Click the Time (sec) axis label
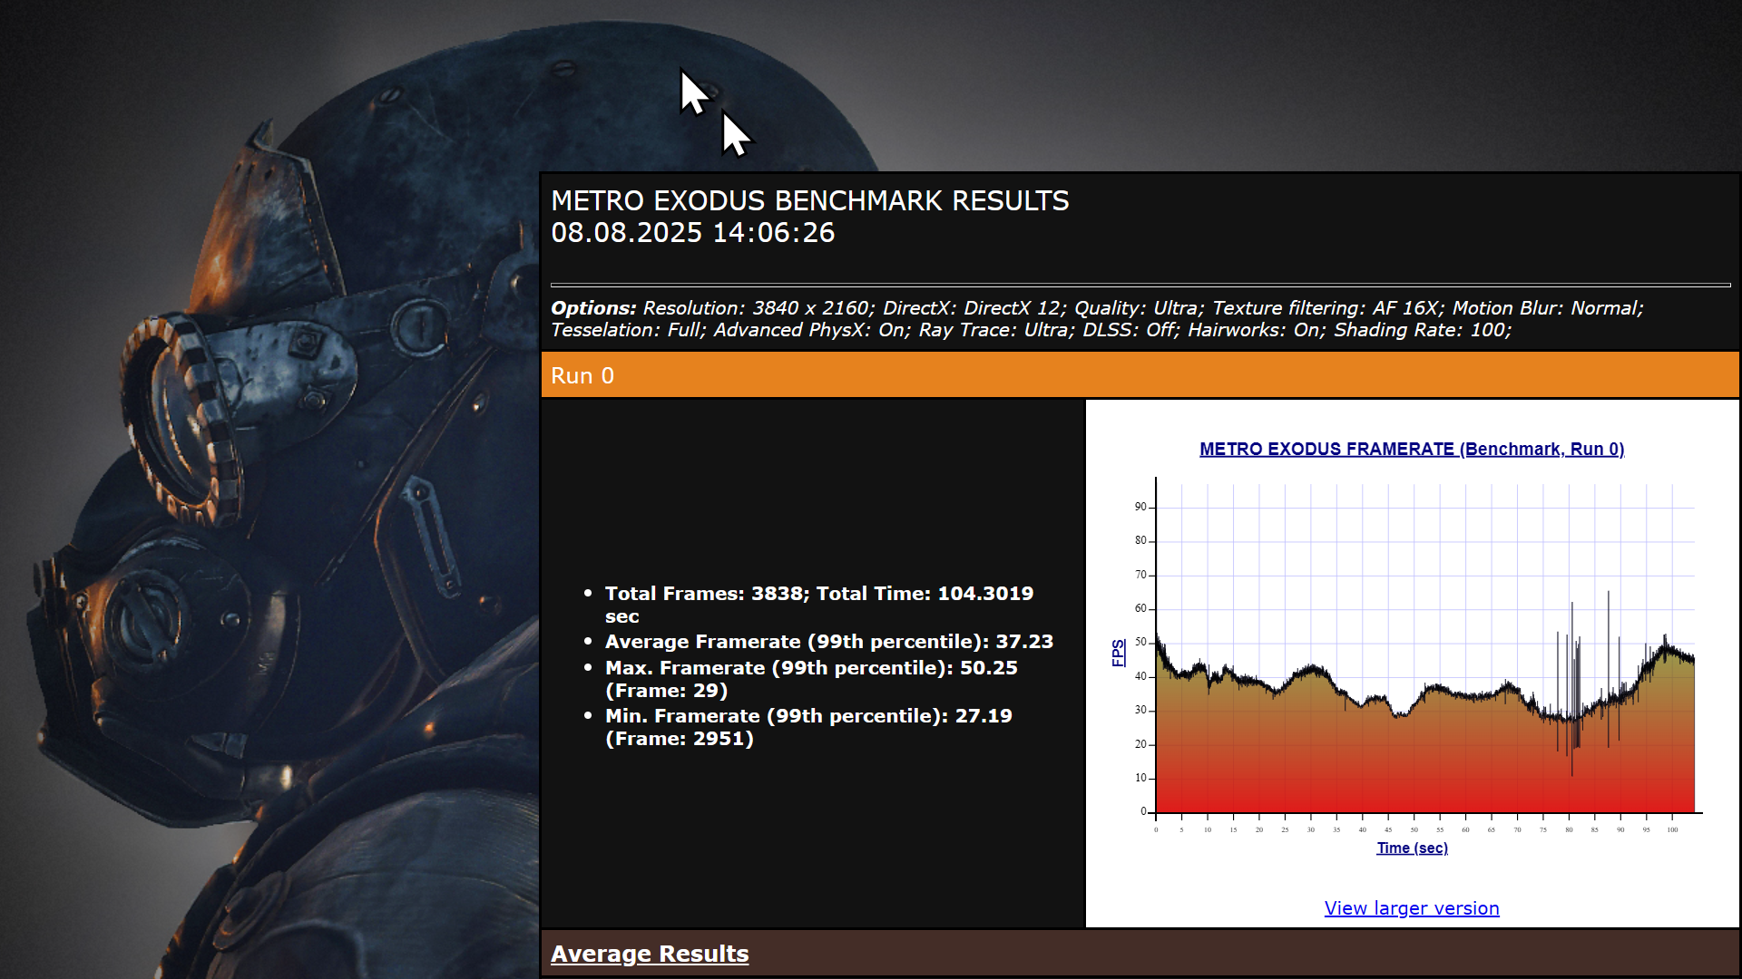This screenshot has height=979, width=1742. 1412,848
